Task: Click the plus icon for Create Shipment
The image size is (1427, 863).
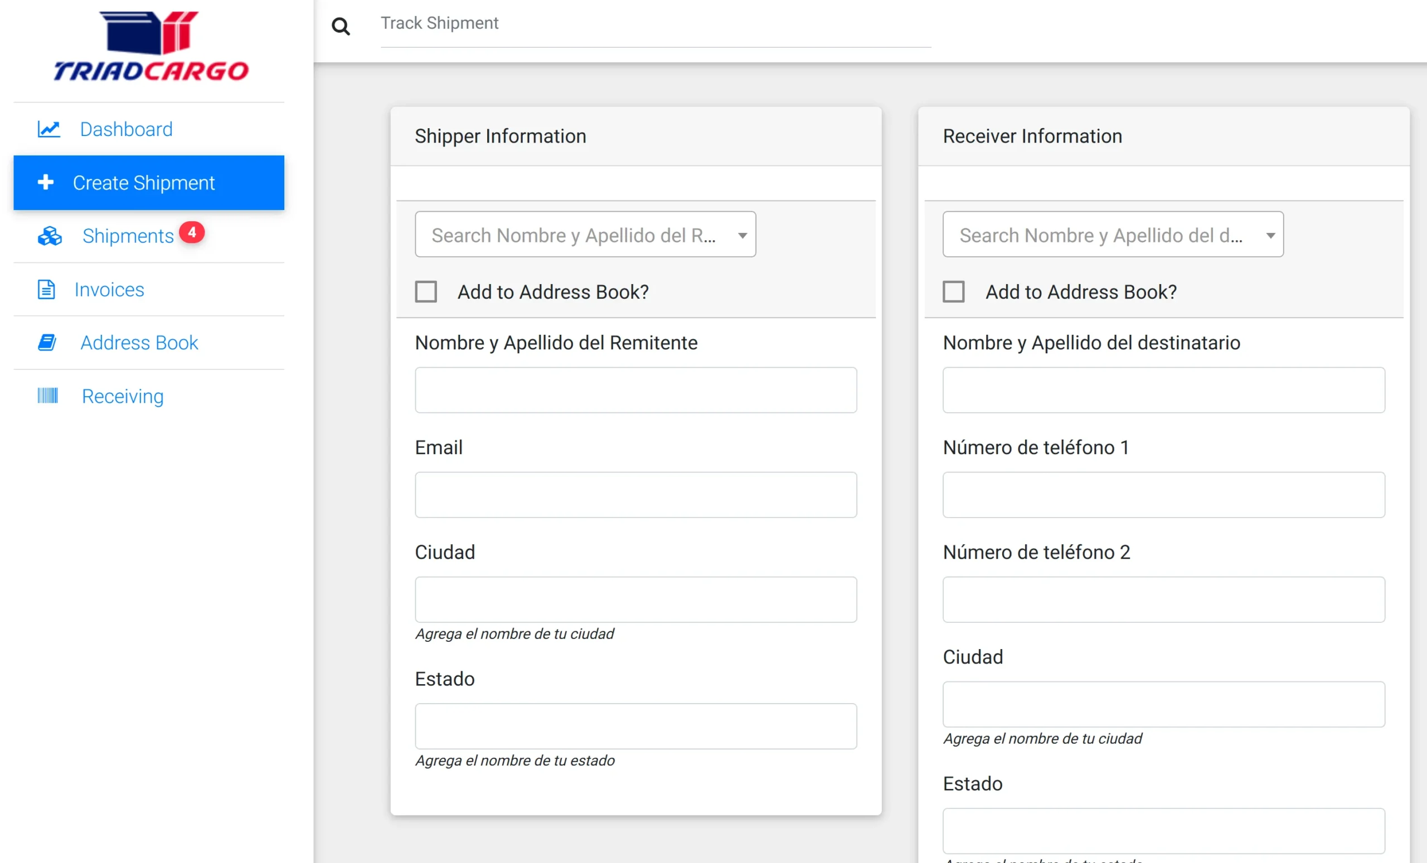Action: [46, 182]
